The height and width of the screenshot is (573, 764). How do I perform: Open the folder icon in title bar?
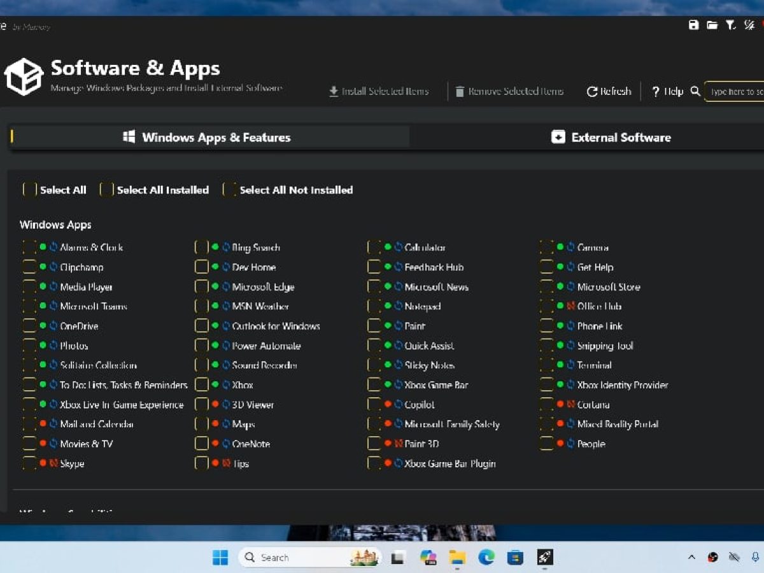[712, 25]
